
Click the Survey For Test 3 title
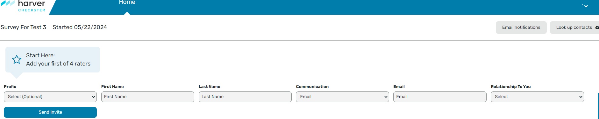click(x=24, y=27)
